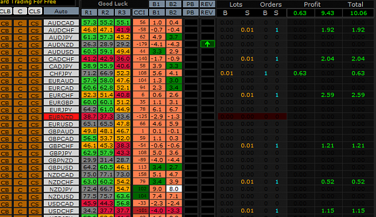
Task: Open the red-highlighted EURNZD symbol button
Action: tap(61, 117)
